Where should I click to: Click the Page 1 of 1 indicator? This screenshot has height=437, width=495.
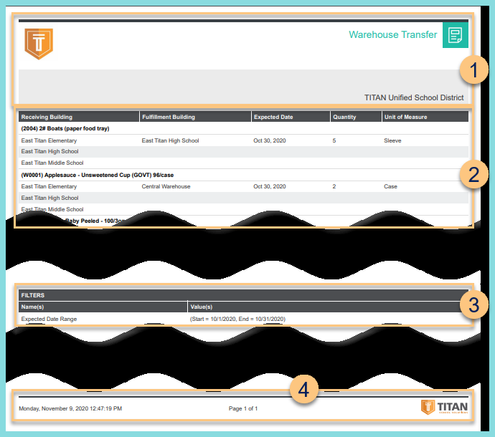point(243,408)
